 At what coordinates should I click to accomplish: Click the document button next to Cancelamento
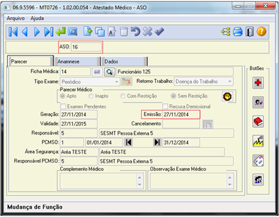click(208, 124)
